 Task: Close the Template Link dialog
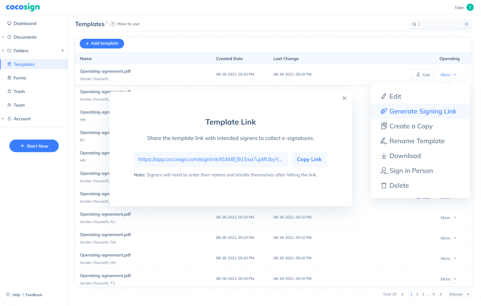344,98
